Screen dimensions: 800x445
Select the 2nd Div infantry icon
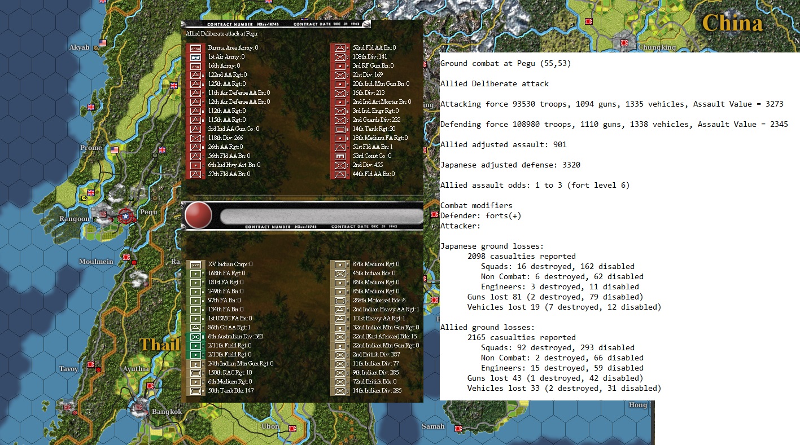tap(340, 165)
